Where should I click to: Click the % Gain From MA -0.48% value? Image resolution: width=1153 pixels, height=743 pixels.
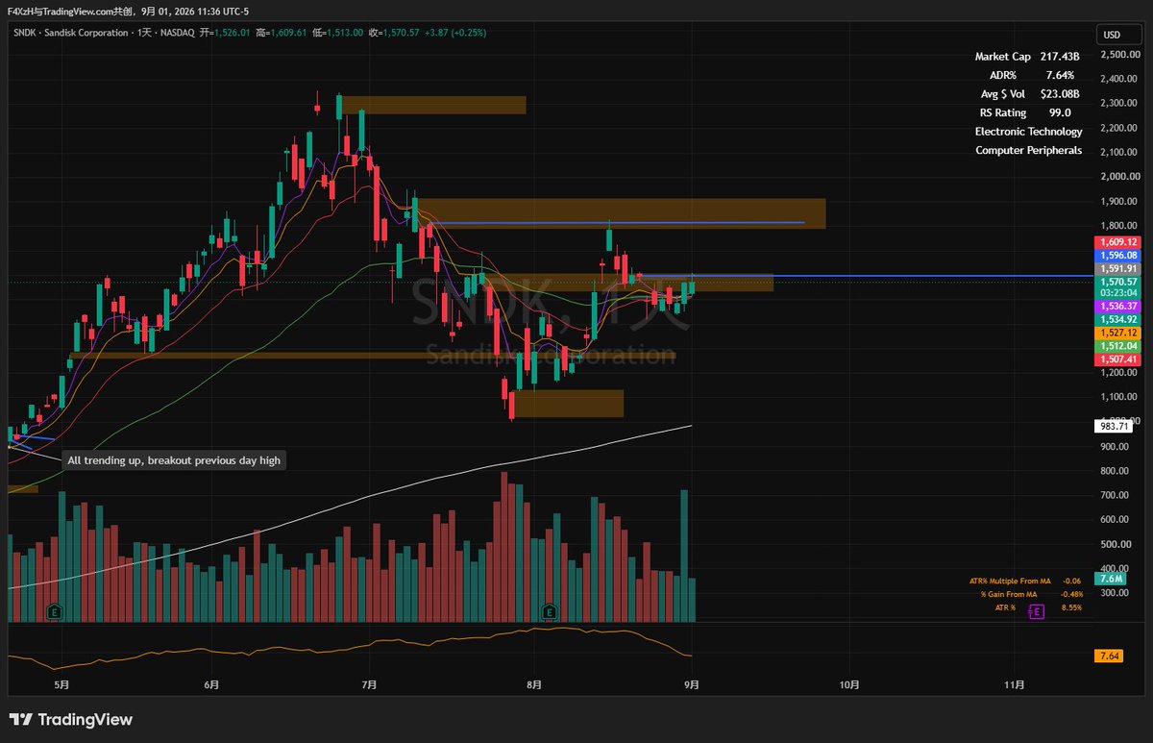(1071, 594)
